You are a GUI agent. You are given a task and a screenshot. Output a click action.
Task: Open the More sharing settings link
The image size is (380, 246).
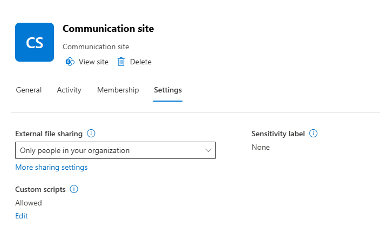tap(51, 167)
